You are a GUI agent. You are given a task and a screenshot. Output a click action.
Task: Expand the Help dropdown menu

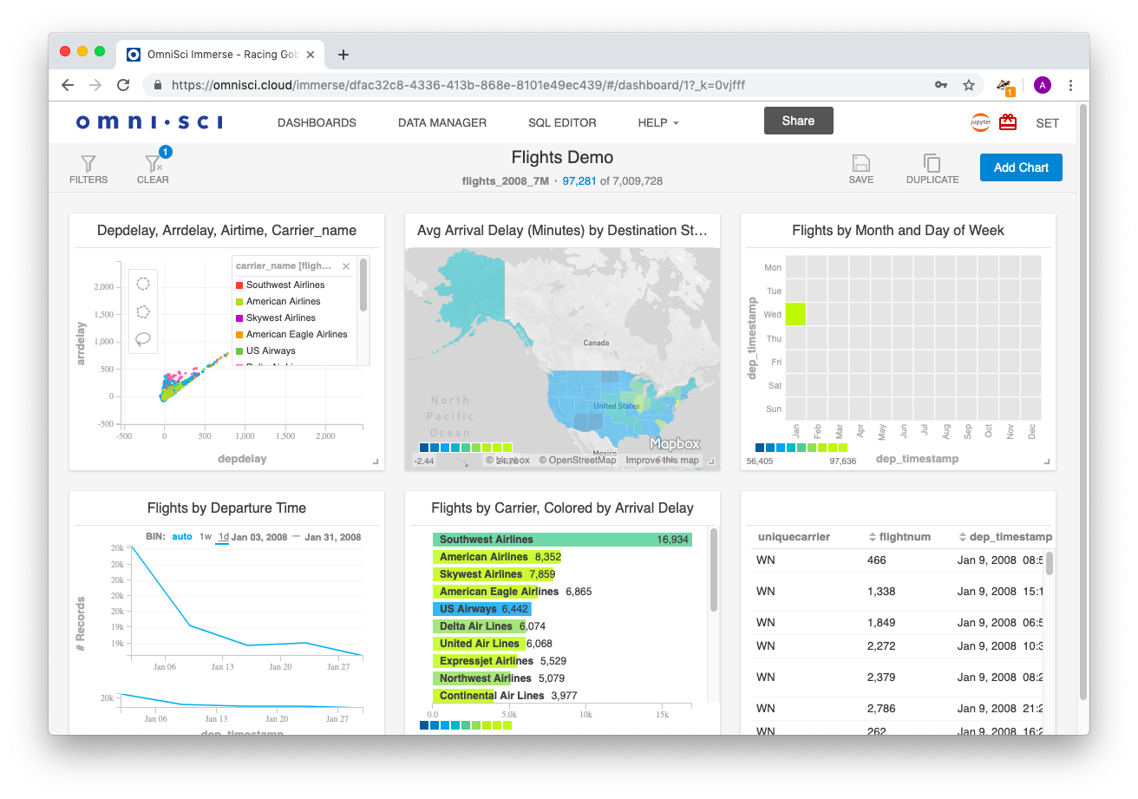658,122
